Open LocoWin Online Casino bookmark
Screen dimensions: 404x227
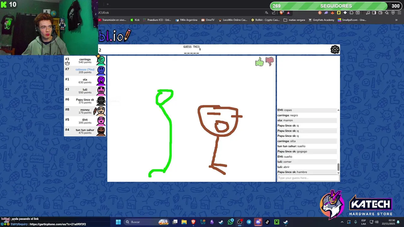(233, 20)
